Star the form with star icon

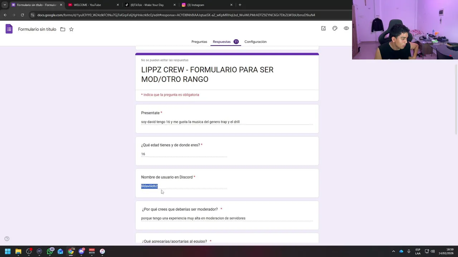[x=71, y=29]
